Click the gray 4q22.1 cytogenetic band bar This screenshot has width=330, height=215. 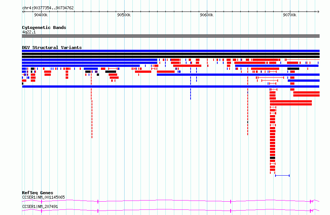pos(171,36)
